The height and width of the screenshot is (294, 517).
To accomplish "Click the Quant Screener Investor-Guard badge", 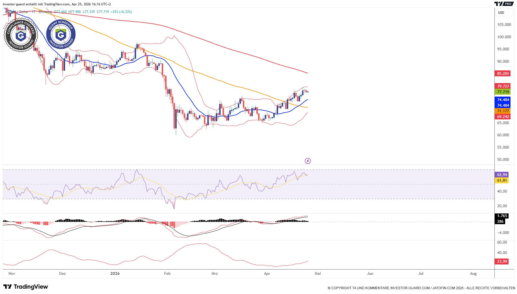I will point(61,35).
